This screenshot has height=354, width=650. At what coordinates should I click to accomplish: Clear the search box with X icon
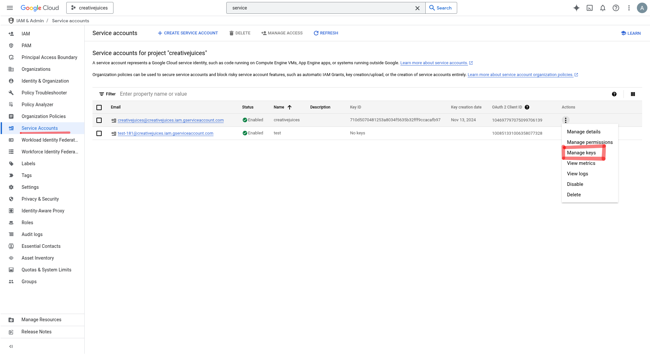(x=417, y=8)
